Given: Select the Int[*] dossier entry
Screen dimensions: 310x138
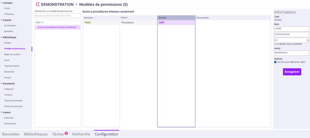Looking at the screenshot, I should click(x=162, y=22).
